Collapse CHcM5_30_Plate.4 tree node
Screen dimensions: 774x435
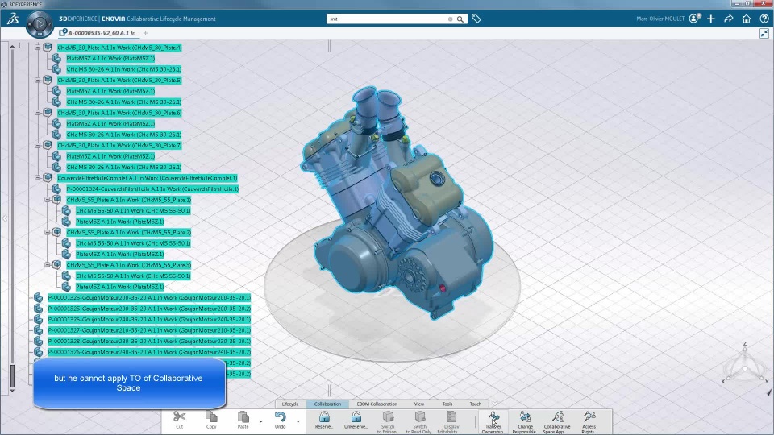(38, 48)
